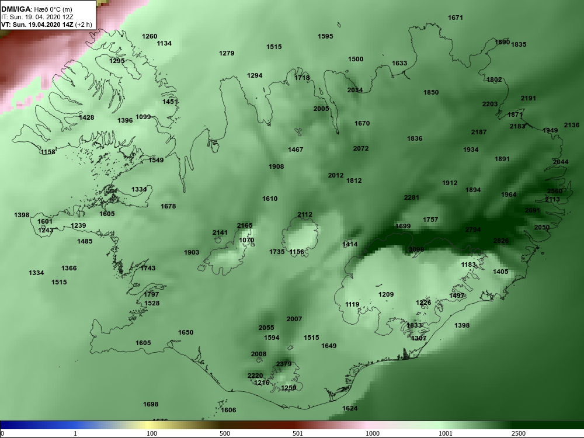Click the 2560 value near east coast
The width and height of the screenshot is (584, 438).
555,191
